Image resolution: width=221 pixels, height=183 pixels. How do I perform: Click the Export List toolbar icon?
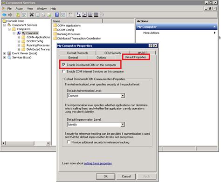coord(49,15)
